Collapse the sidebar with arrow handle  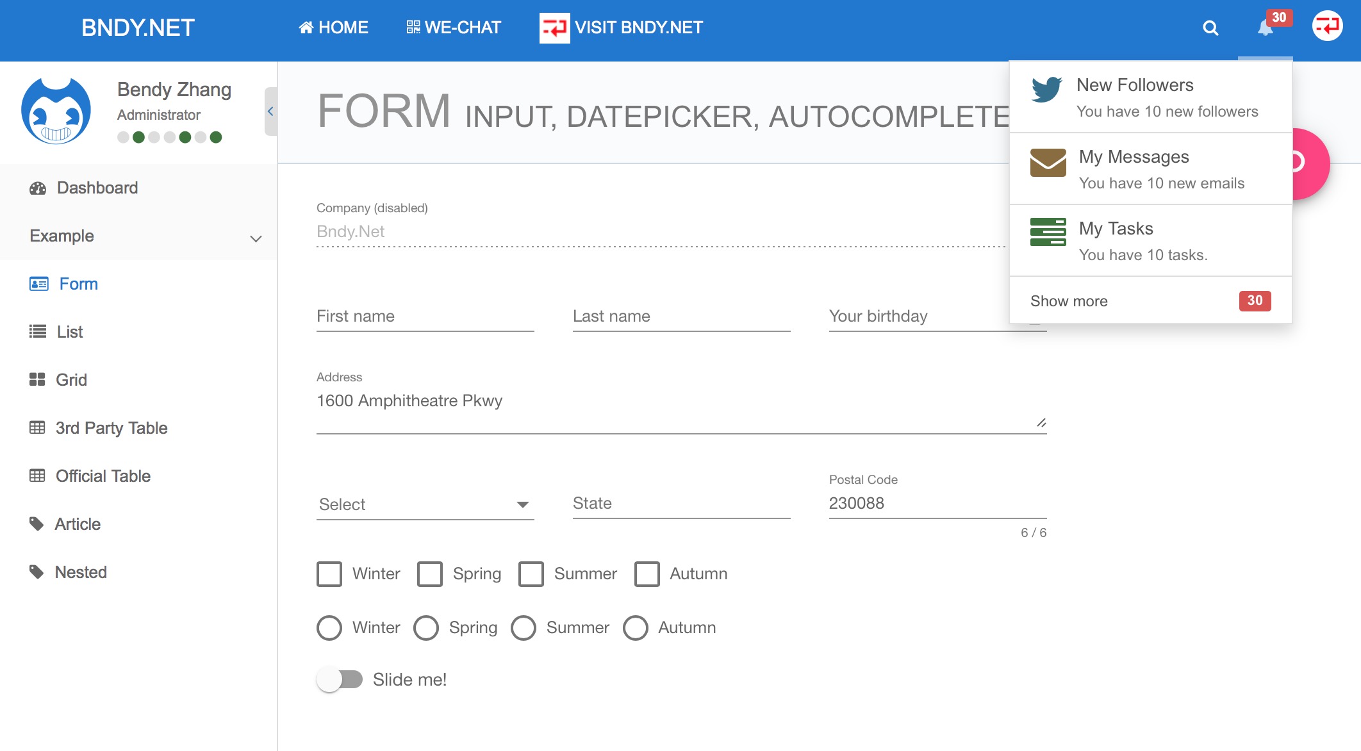click(x=270, y=111)
